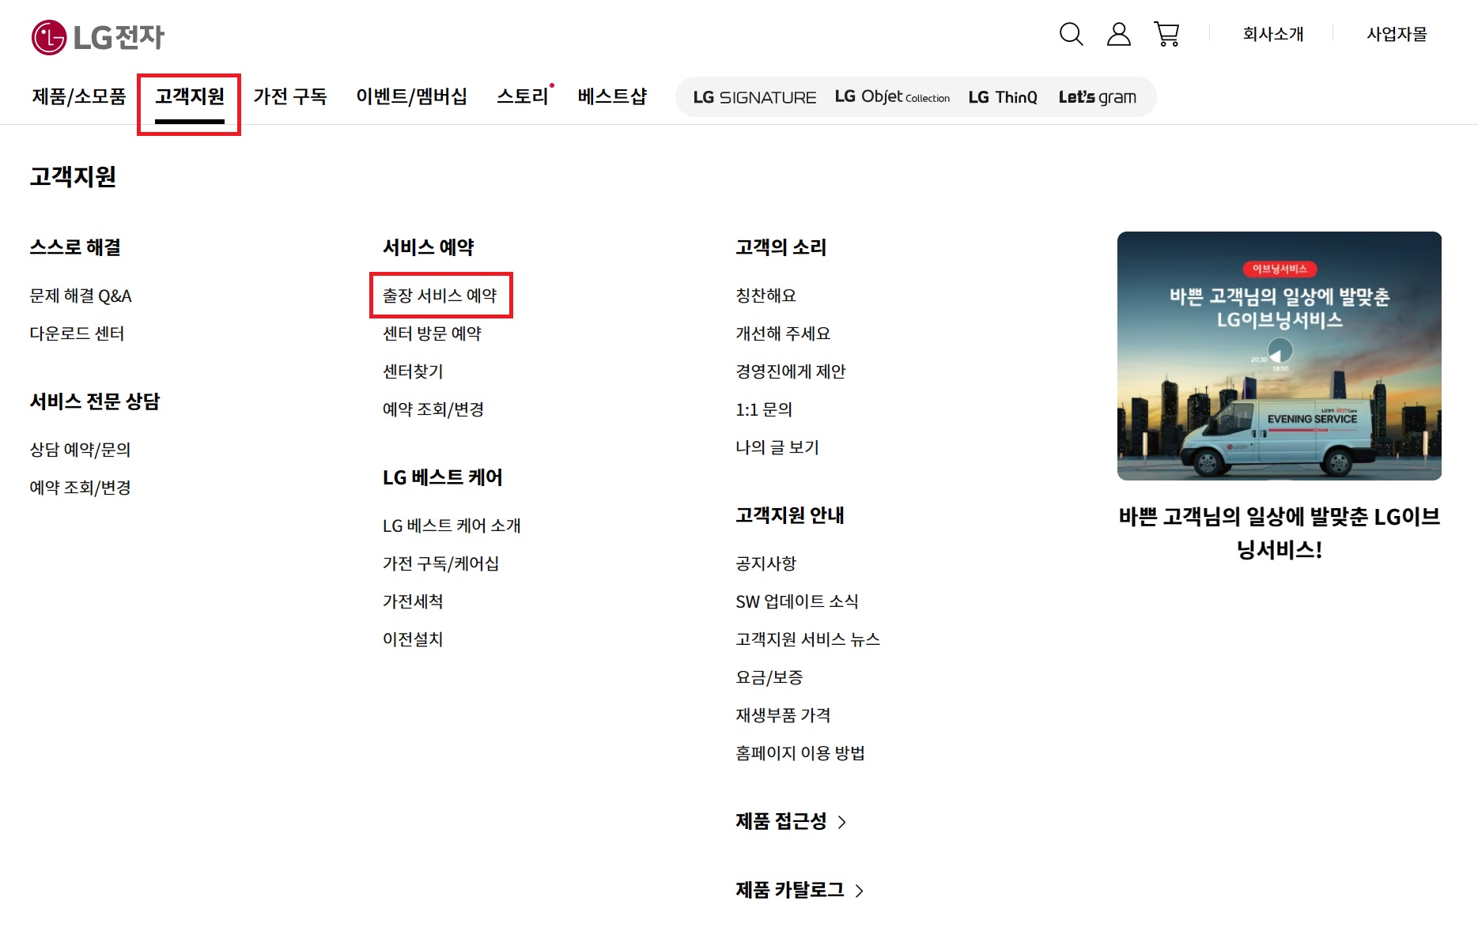The image size is (1478, 927).
Task: Click 스스로 해결 section heading
Action: pyautogui.click(x=75, y=247)
